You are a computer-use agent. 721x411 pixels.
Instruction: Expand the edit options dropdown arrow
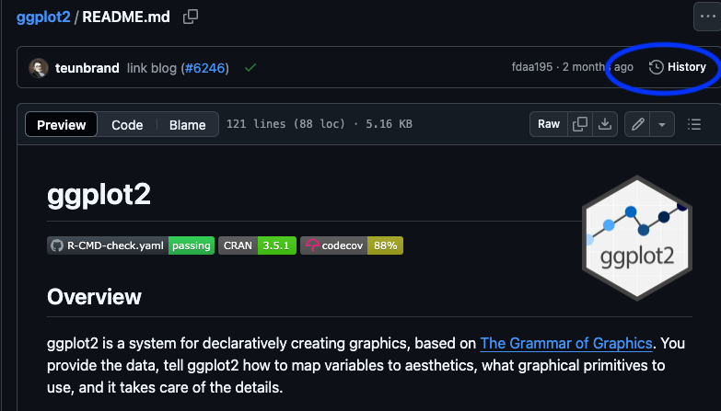click(662, 124)
